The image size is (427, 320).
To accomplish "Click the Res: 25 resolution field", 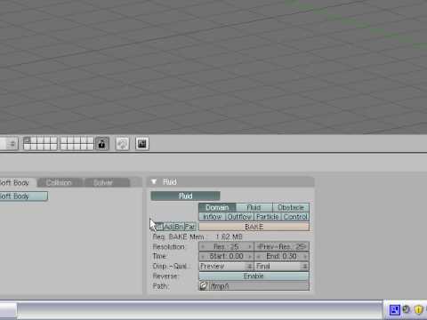I will (x=226, y=246).
